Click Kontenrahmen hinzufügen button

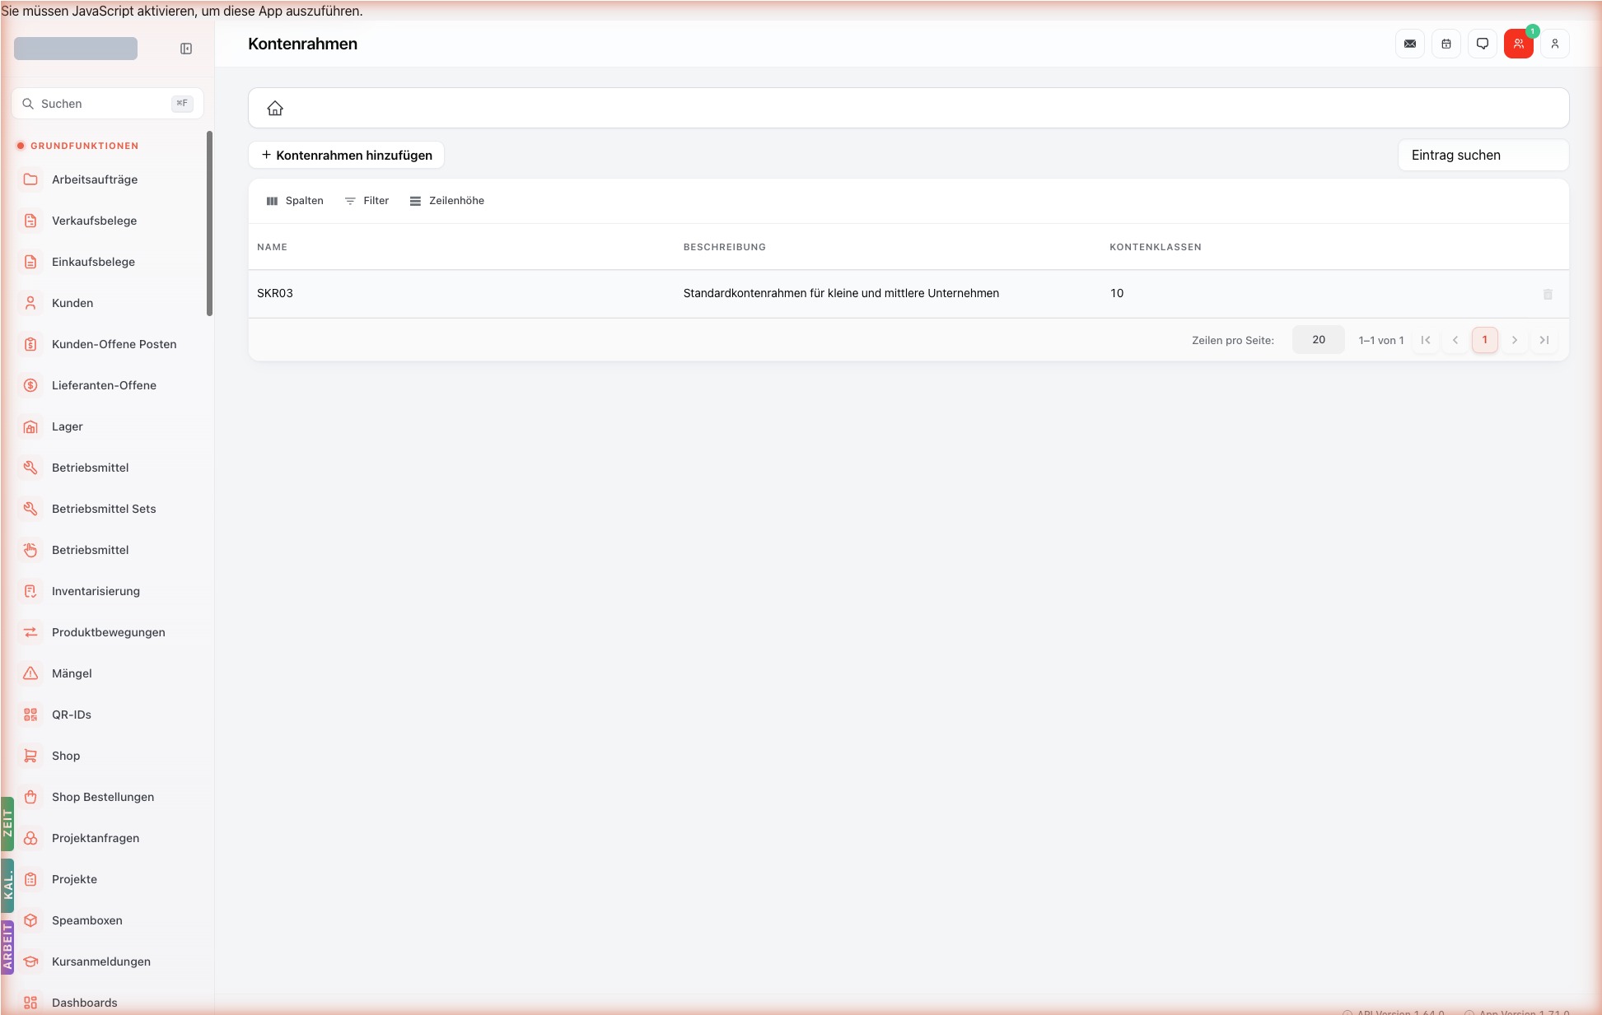[346, 155]
